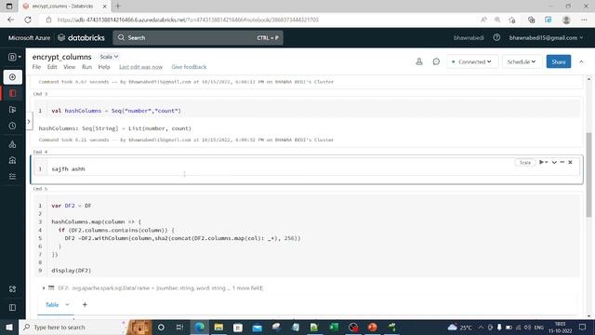
Task: Click the encrypt_columns notebook title
Action: [x=62, y=57]
